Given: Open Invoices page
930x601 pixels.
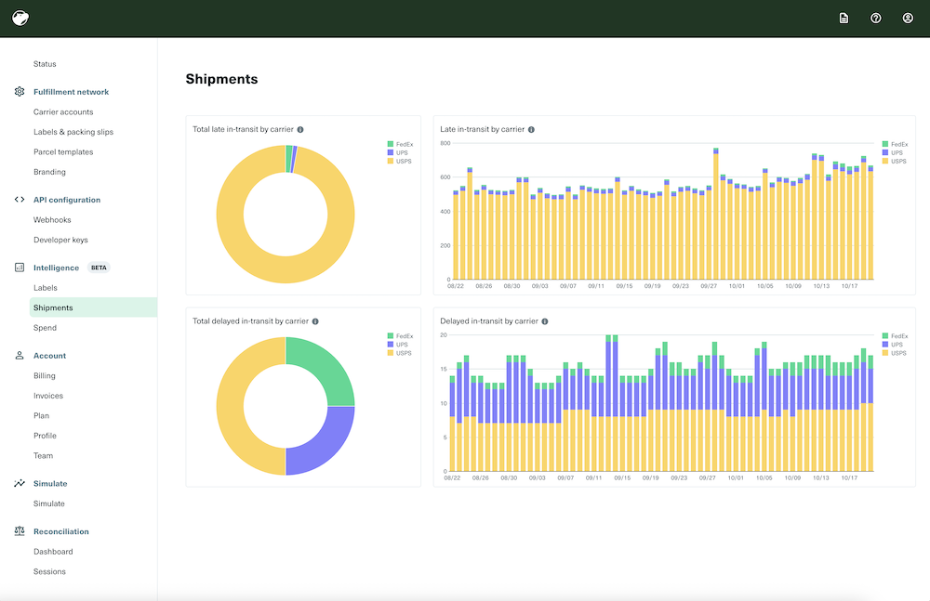Looking at the screenshot, I should 48,396.
